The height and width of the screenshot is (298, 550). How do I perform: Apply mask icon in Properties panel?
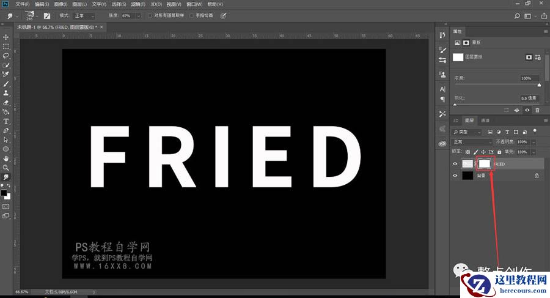[x=516, y=110]
